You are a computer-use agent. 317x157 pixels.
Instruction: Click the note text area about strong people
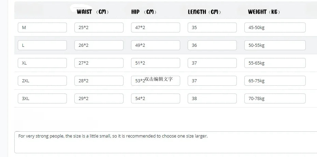click(166, 142)
